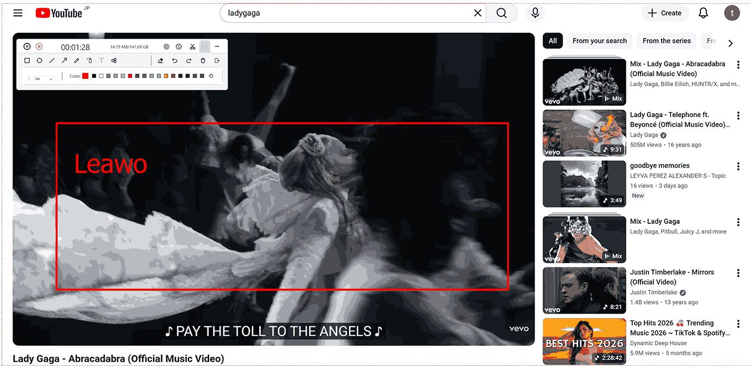This screenshot has width=751, height=366.
Task: Pick the orange color swatch
Action: [x=166, y=76]
